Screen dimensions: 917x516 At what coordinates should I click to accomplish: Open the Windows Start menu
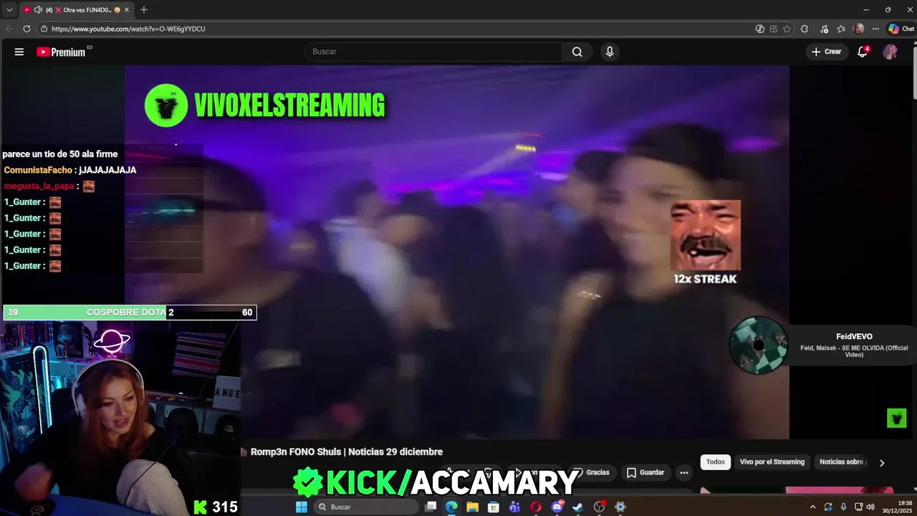click(x=302, y=507)
